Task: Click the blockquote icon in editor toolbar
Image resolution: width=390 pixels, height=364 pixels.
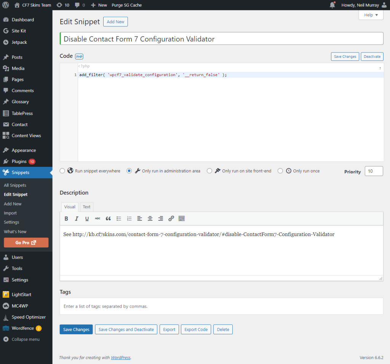Action: (108, 219)
